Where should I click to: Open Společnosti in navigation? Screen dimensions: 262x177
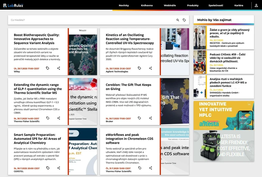coord(216,5)
